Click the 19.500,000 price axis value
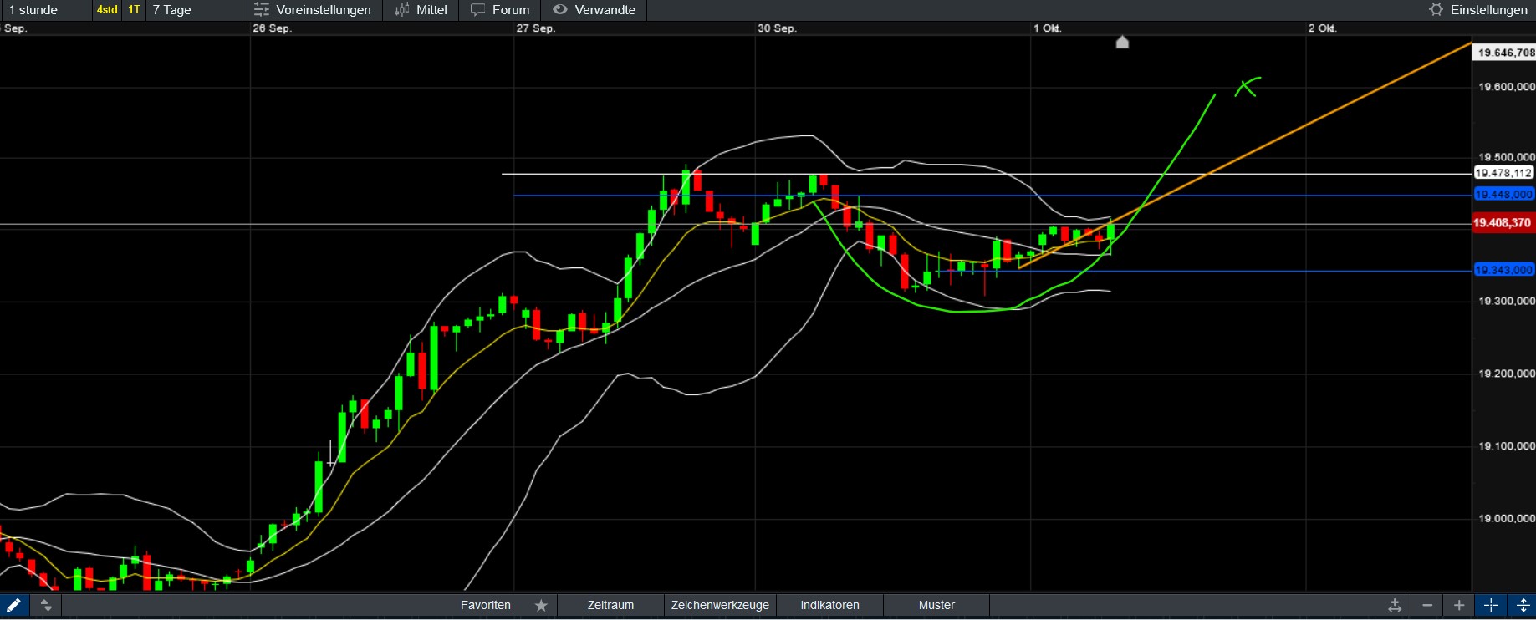 1507,157
